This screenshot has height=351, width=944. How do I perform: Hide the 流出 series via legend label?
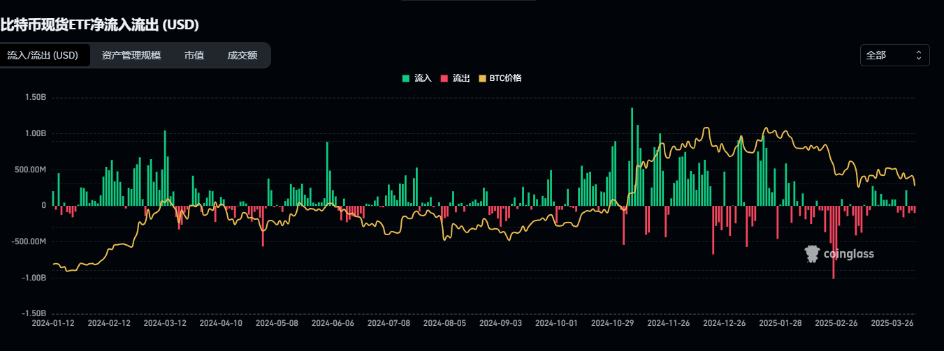pos(461,78)
